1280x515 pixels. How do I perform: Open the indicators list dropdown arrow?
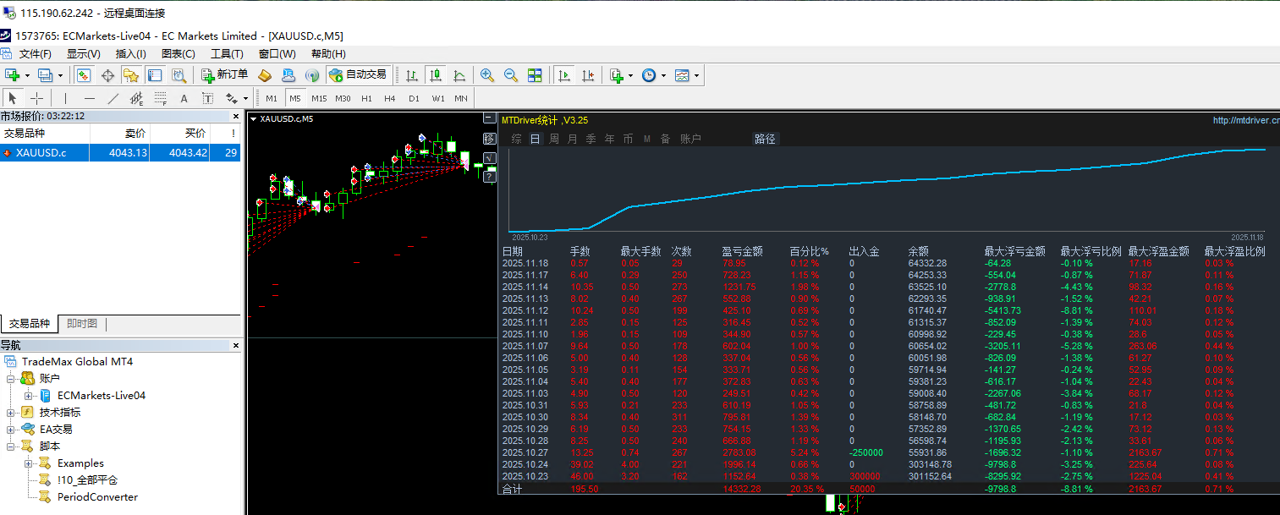point(631,75)
